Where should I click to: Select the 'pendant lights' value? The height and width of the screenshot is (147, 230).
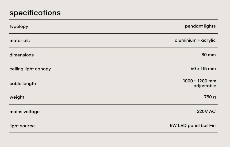coord(200,26)
